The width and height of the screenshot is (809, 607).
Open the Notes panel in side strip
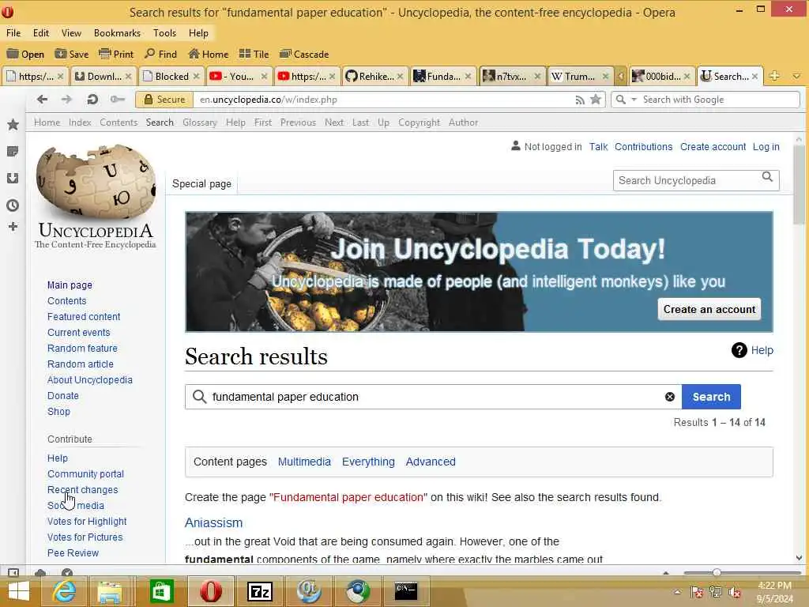[13, 151]
